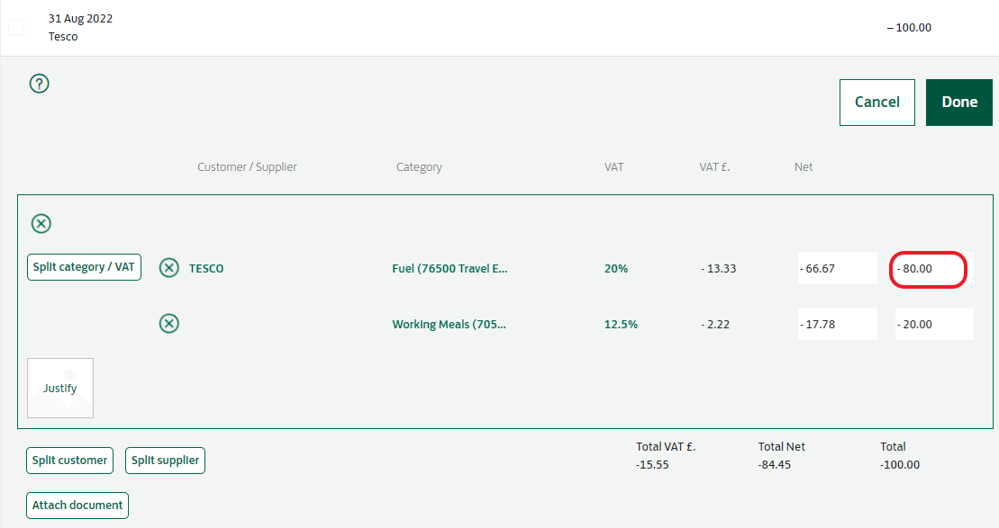Screen dimensions: 999x528
Task: Open the Justify thumbnail
Action: (60, 389)
